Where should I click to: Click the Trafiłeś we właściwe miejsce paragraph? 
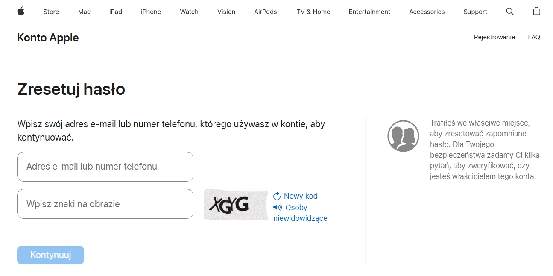(x=485, y=150)
